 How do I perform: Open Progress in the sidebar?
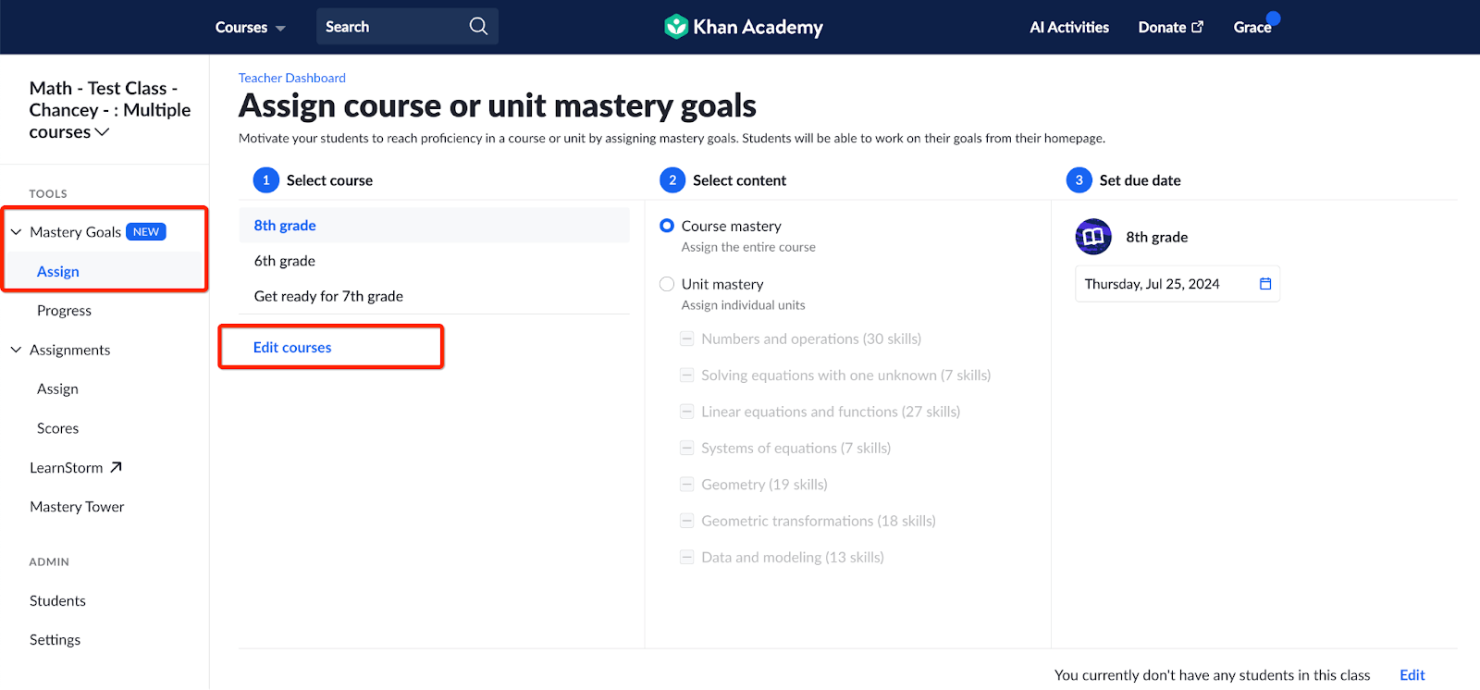point(64,311)
